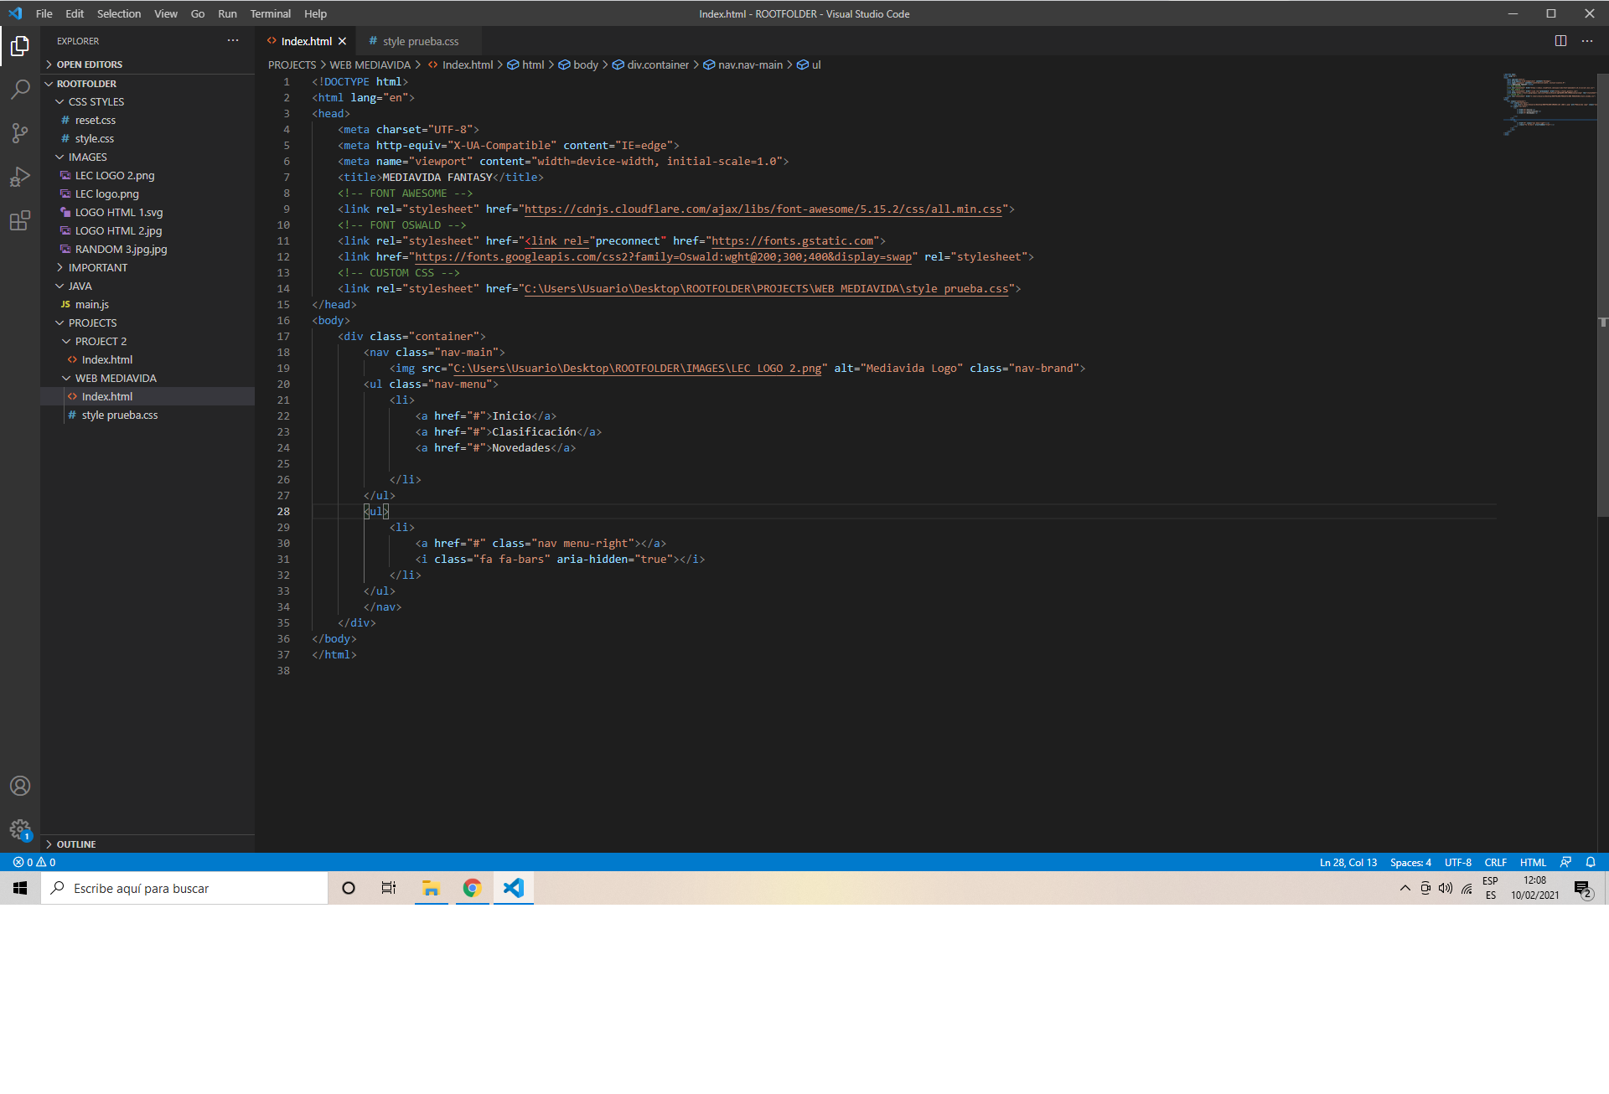The image size is (1609, 1094).
Task: Open the Run and Debug view
Action: (20, 177)
